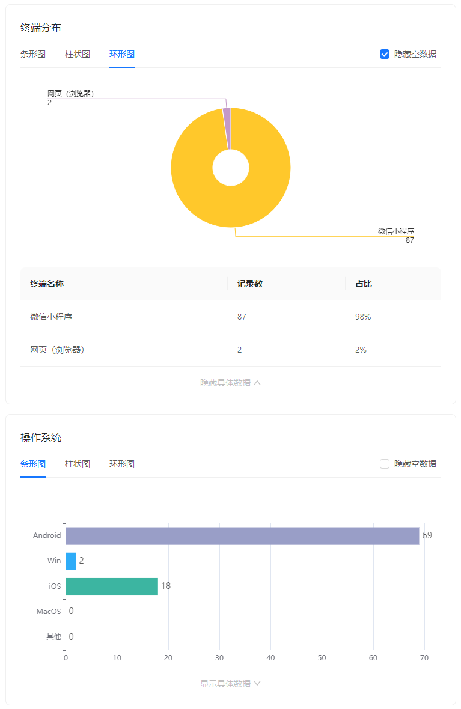Click 终端名称 column header

click(47, 284)
